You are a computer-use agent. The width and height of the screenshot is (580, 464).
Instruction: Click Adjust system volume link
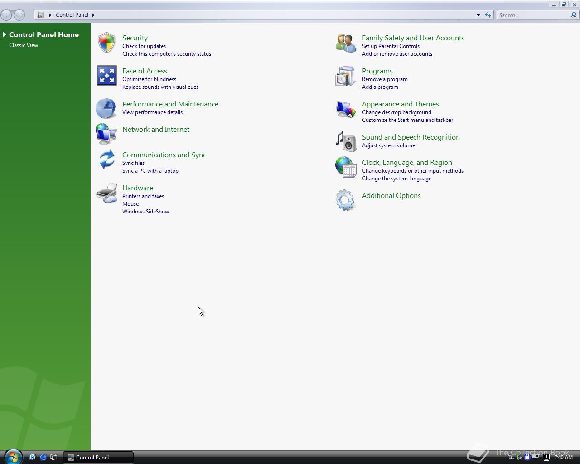click(388, 145)
